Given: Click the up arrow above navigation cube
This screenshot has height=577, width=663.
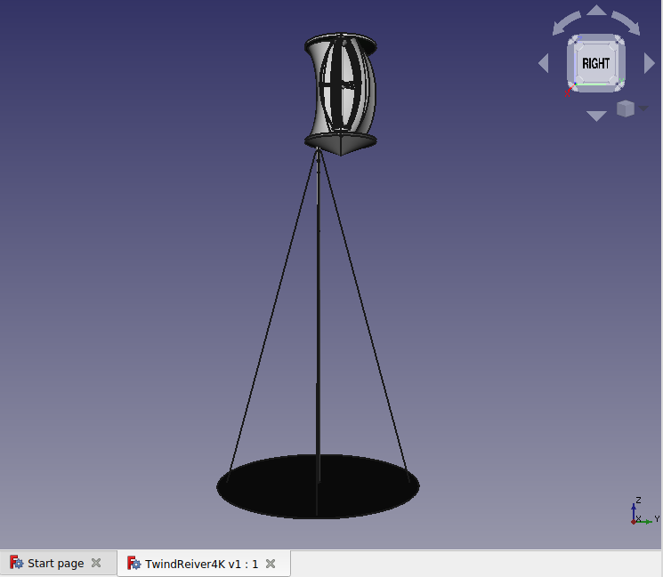Looking at the screenshot, I should coord(596,11).
